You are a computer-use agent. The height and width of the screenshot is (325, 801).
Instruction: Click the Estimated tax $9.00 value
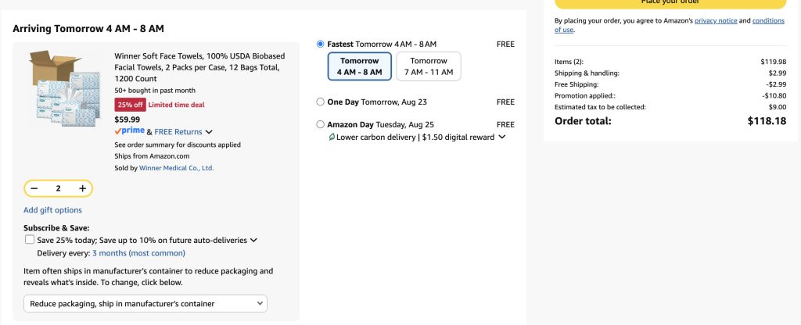coord(778,107)
